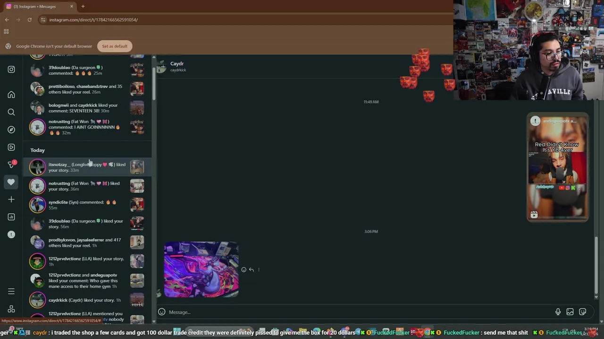Click the site info icon in address bar
Viewport: 604px width, 339px height.
point(43,20)
